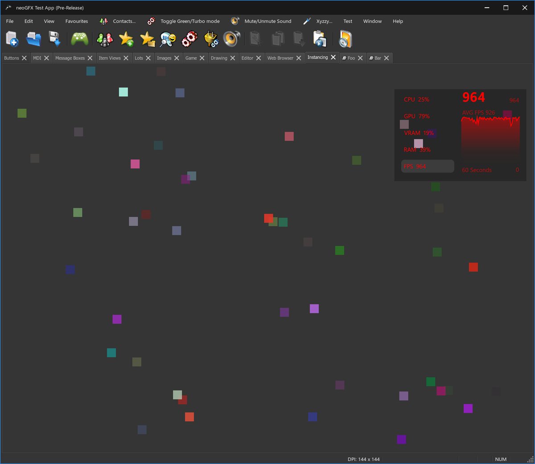
Task: Save the current document
Action: pyautogui.click(x=53, y=38)
